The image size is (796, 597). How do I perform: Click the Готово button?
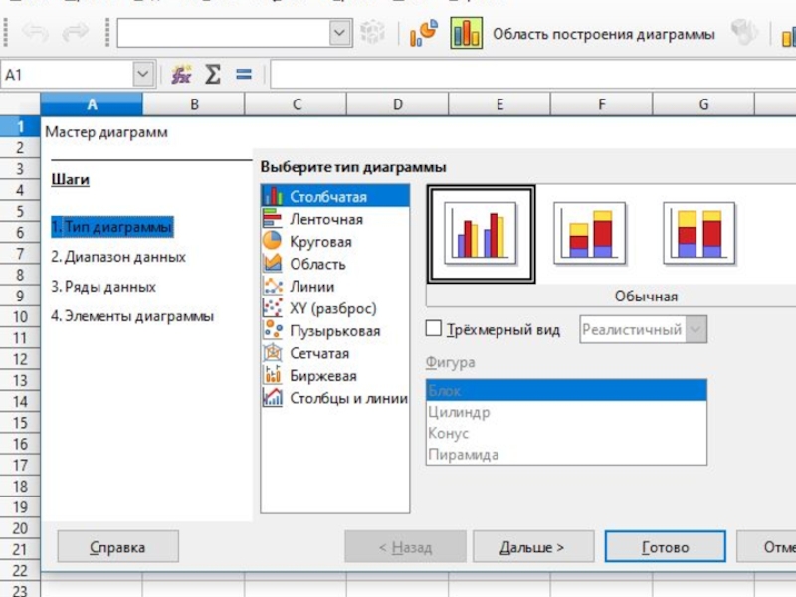pos(665,547)
